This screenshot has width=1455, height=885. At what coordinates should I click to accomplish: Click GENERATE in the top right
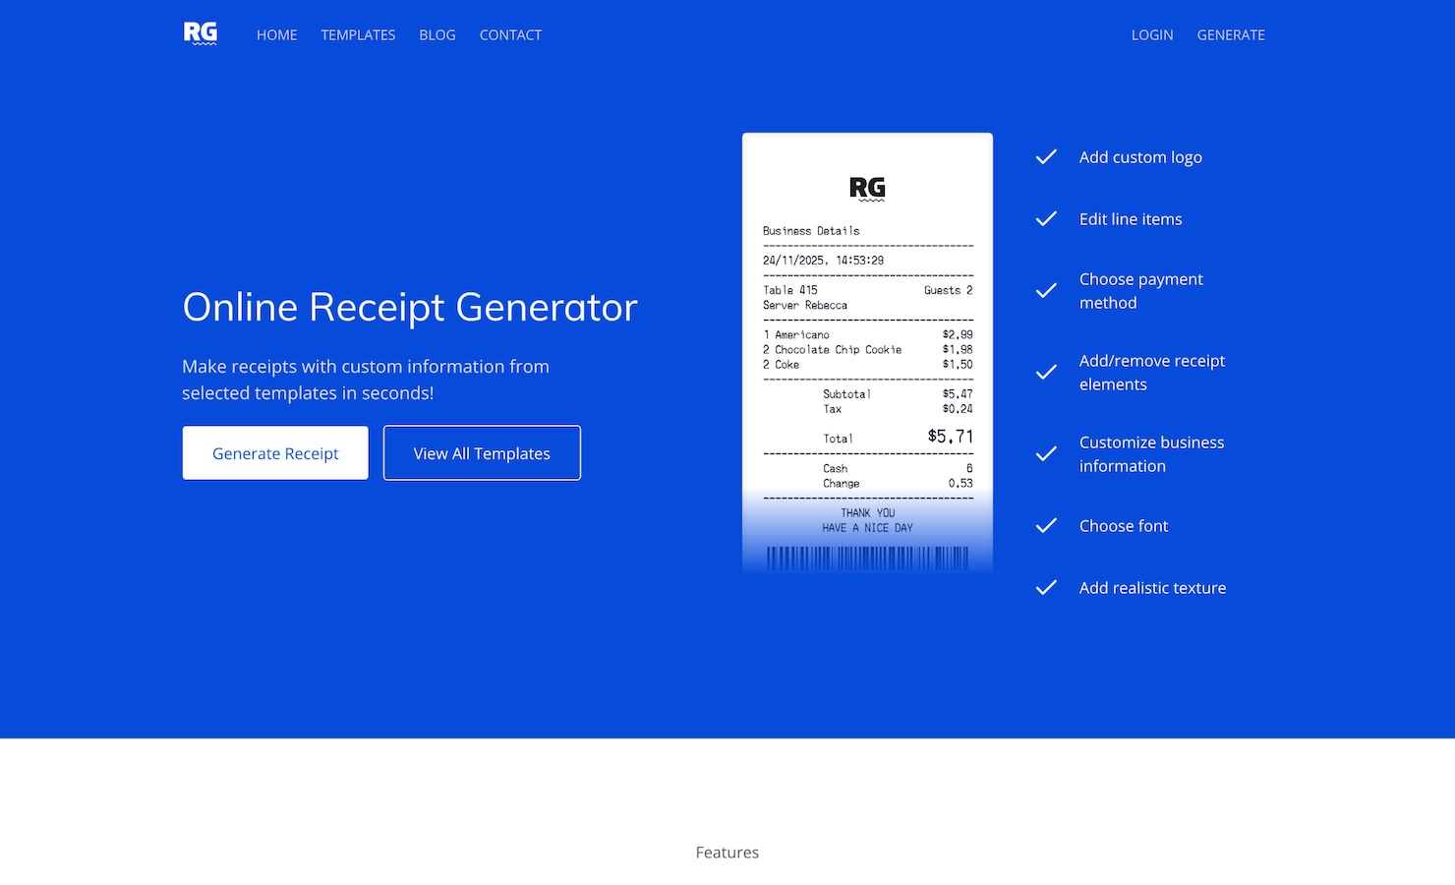1231,34
